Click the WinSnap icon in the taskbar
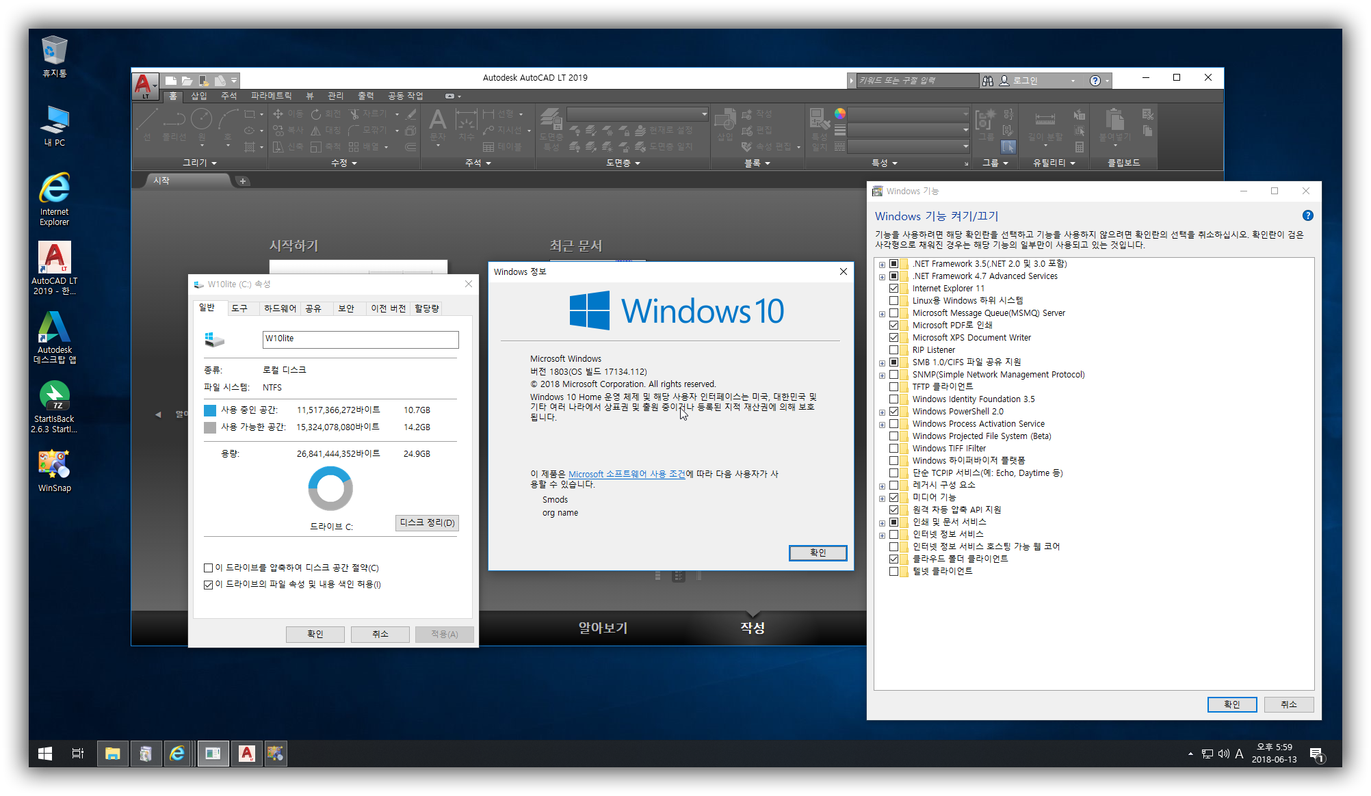Viewport: 1371px width, 796px height. 276,754
